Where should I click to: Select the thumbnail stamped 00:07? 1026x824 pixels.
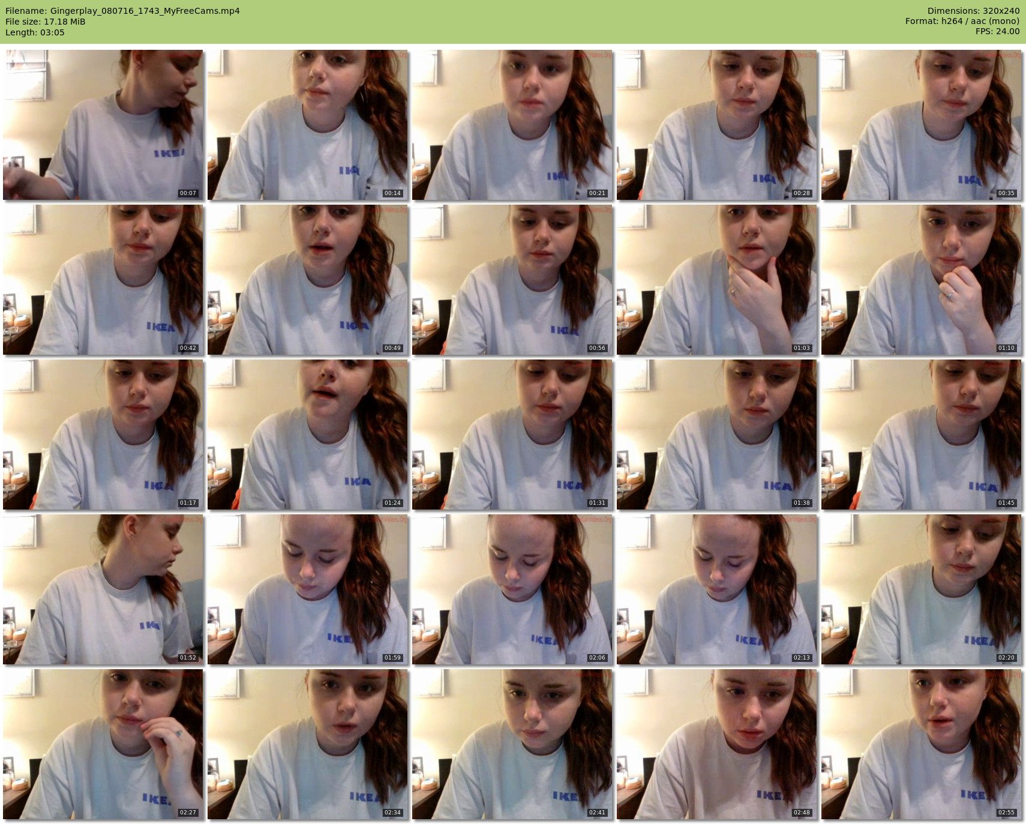tap(103, 125)
